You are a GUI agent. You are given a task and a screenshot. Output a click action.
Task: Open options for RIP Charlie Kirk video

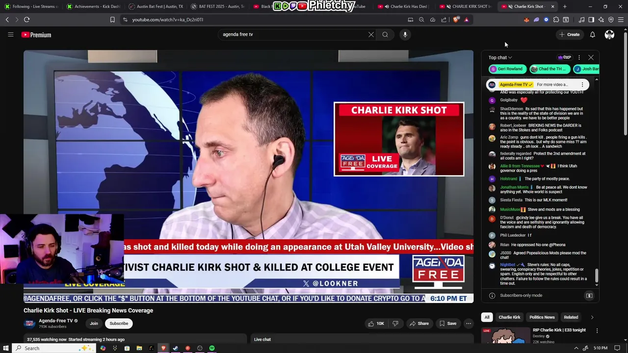597,331
